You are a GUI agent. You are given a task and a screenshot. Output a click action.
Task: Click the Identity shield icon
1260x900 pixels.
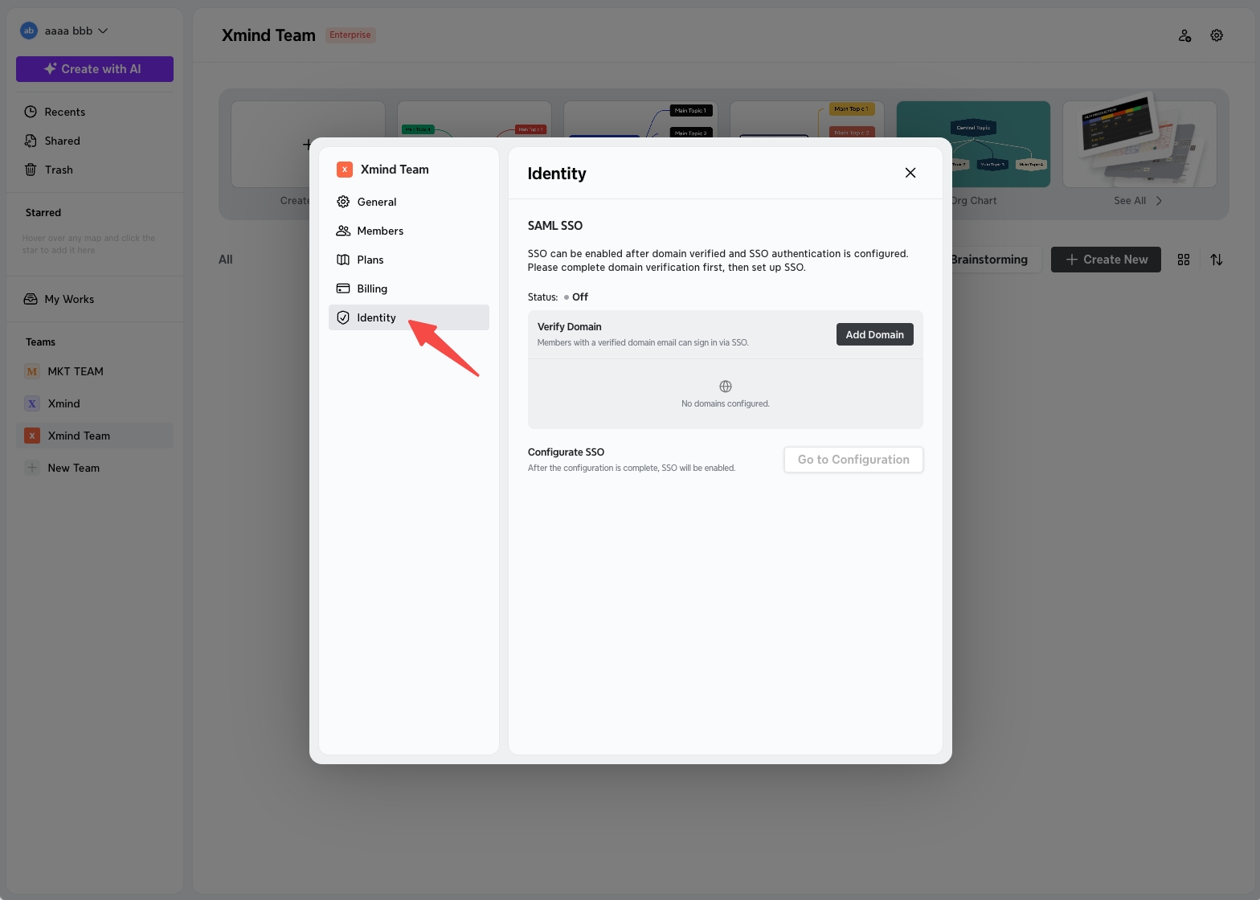[x=343, y=317]
